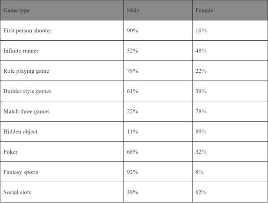Click the Social slots row label
The width and height of the screenshot is (268, 203).
coord(17,192)
